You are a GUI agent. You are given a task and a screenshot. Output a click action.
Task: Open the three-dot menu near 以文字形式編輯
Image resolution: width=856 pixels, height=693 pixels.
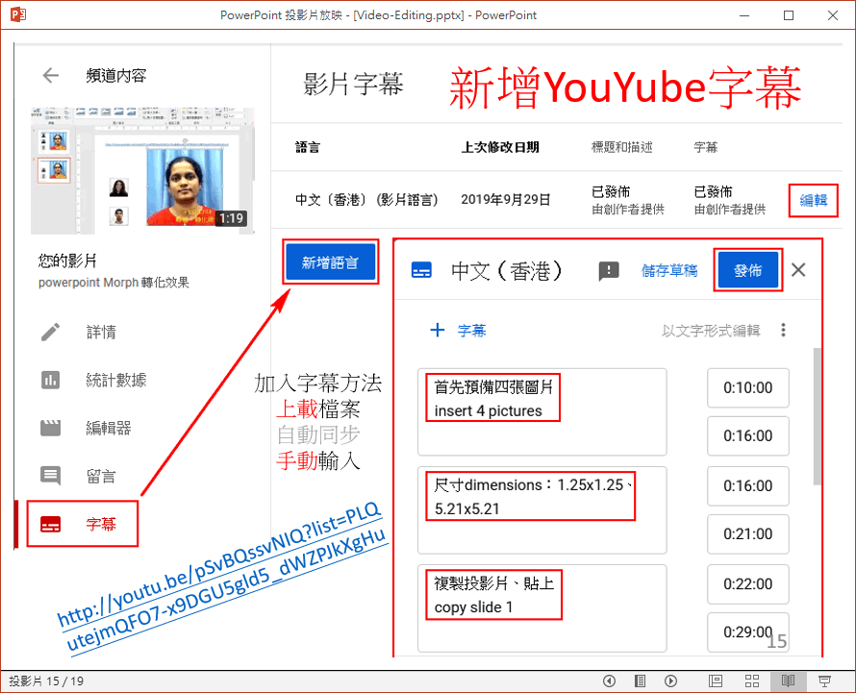point(784,331)
